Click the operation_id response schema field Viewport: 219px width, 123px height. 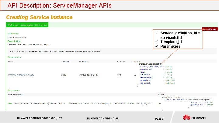click(197, 105)
